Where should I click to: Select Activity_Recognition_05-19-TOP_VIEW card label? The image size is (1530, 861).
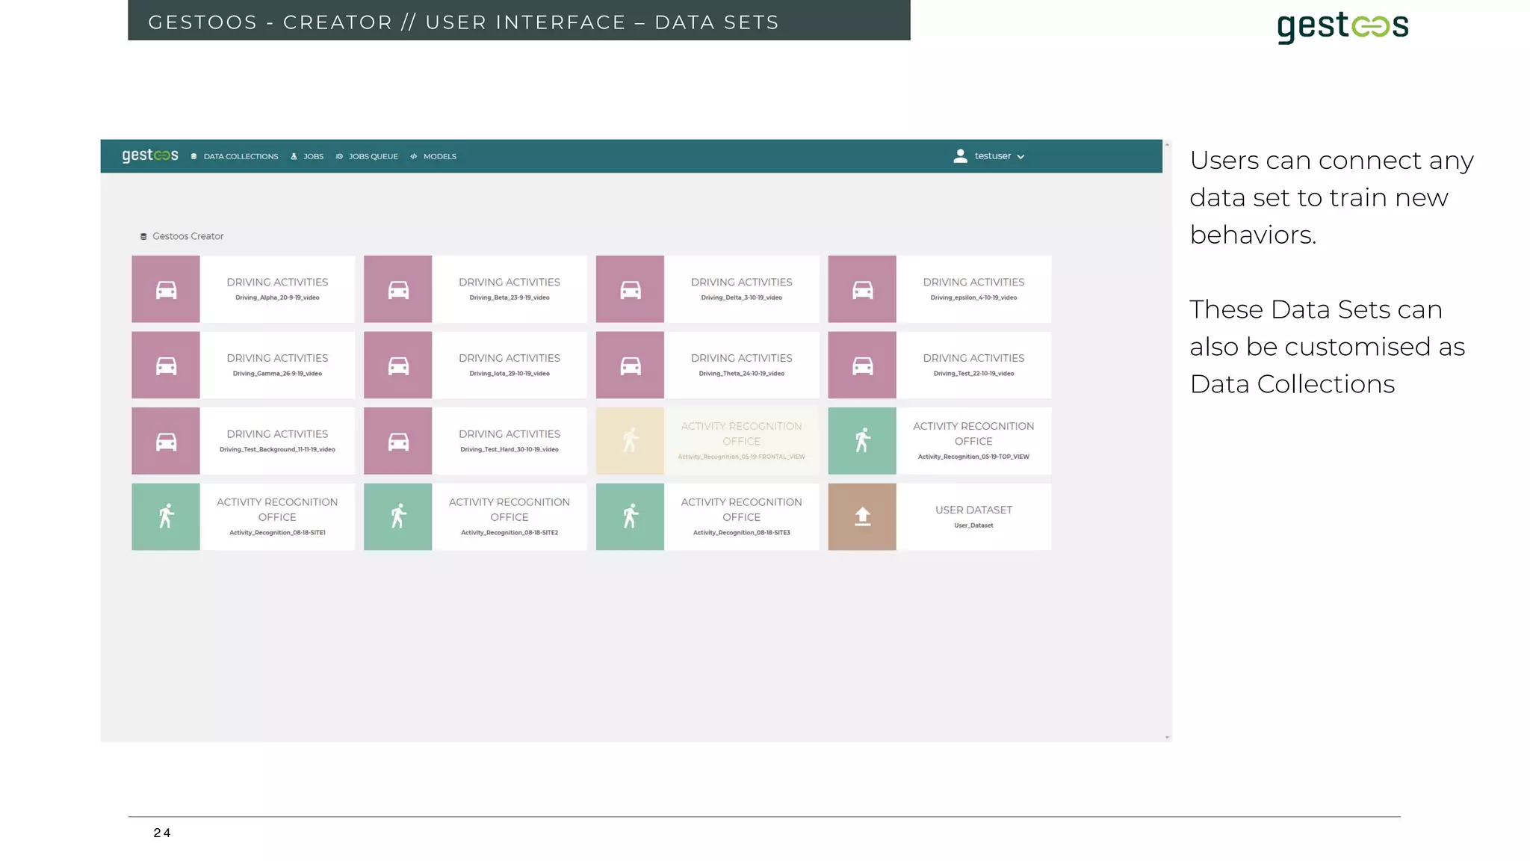pos(973,457)
